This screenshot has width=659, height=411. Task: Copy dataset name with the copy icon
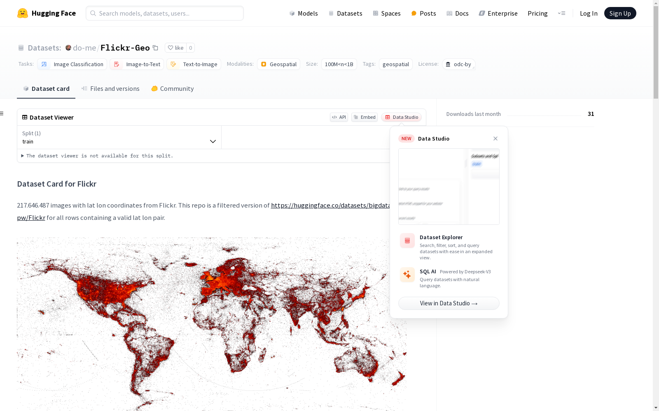coord(155,48)
